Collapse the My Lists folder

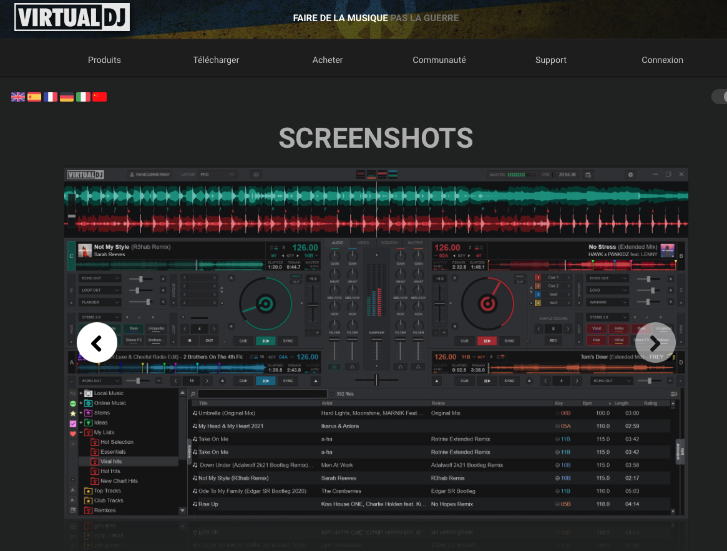pos(81,433)
